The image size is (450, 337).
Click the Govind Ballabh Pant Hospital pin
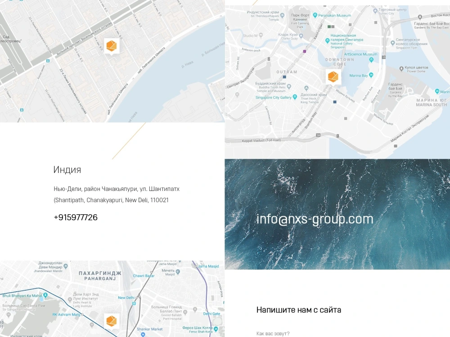point(185,312)
